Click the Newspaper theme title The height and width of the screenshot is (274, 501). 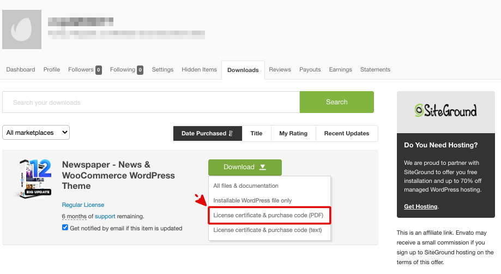click(x=118, y=175)
